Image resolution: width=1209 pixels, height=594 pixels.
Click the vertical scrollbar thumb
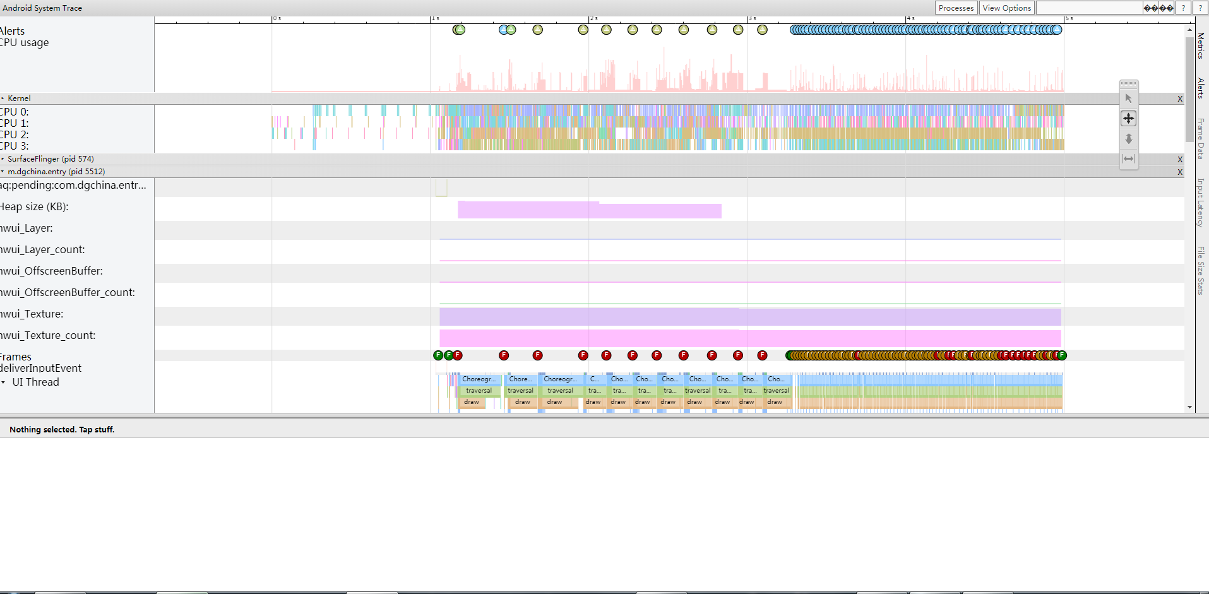pos(1189,89)
